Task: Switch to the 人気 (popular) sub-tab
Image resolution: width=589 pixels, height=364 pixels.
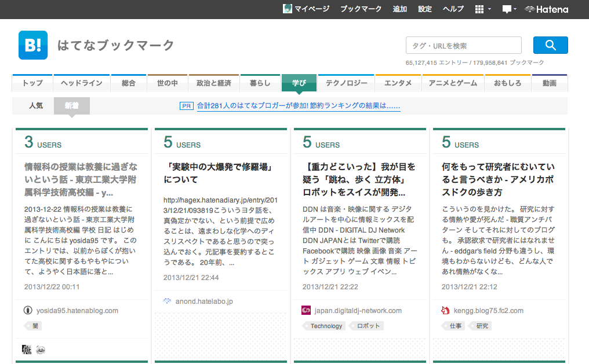Action: pyautogui.click(x=36, y=106)
